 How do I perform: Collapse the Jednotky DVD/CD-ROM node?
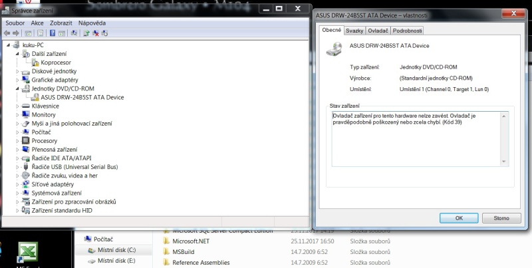tap(17, 88)
